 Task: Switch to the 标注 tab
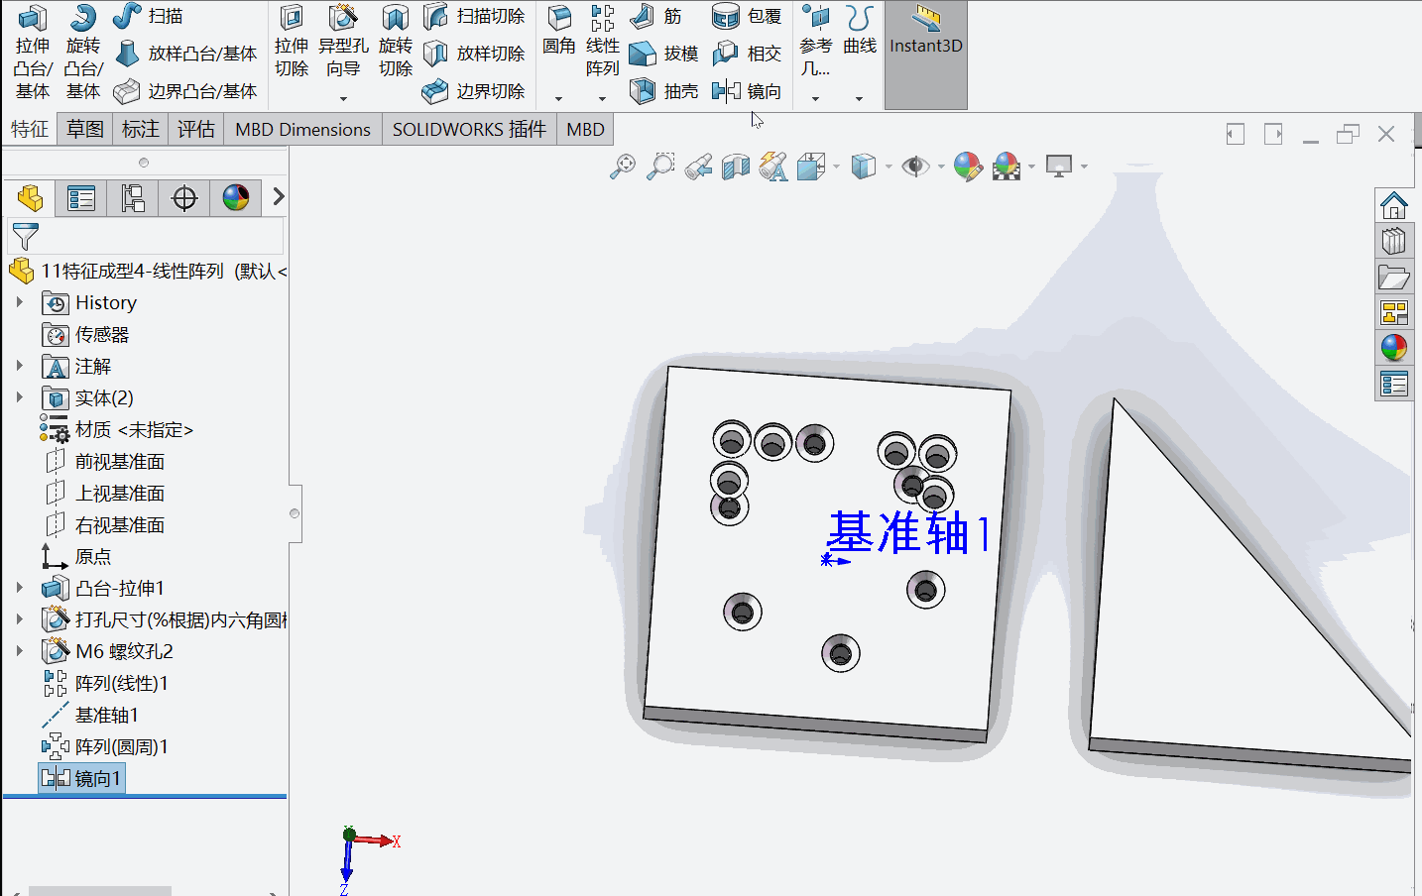click(x=141, y=130)
